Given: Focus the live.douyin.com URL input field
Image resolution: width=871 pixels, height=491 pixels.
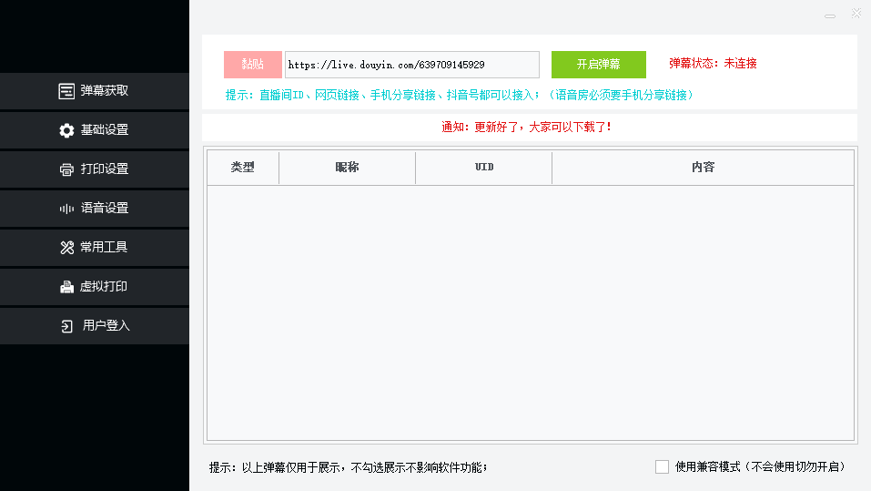Looking at the screenshot, I should [x=411, y=65].
